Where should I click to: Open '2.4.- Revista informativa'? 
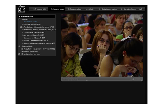pos(29,52)
